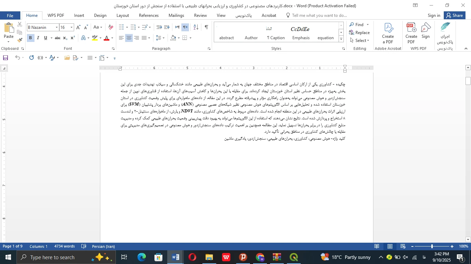Click the Grow Font size icon

pyautogui.click(x=78, y=27)
